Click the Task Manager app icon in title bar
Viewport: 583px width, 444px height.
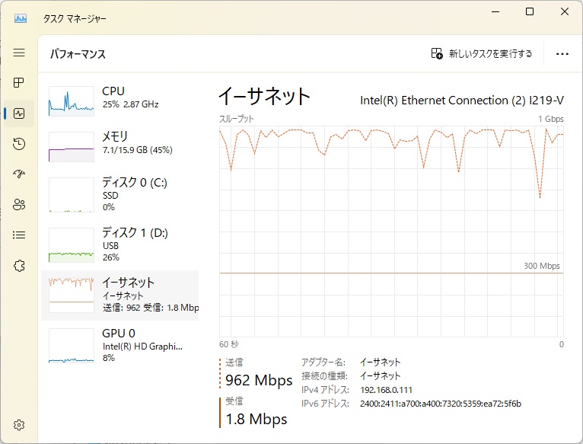pos(21,18)
